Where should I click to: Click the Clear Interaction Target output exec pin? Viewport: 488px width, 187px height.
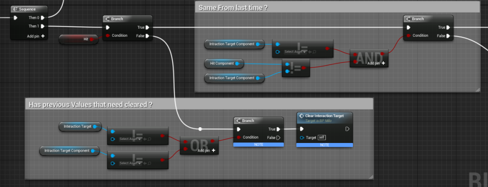(x=347, y=129)
